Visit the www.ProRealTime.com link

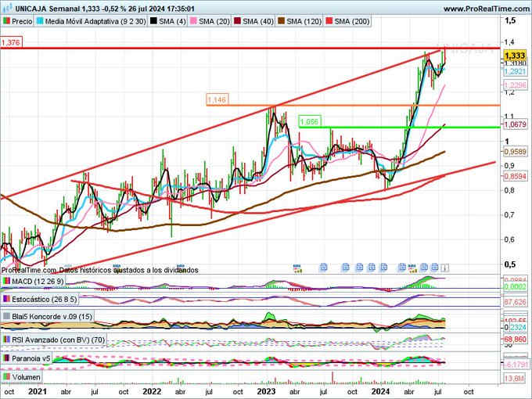click(x=486, y=9)
